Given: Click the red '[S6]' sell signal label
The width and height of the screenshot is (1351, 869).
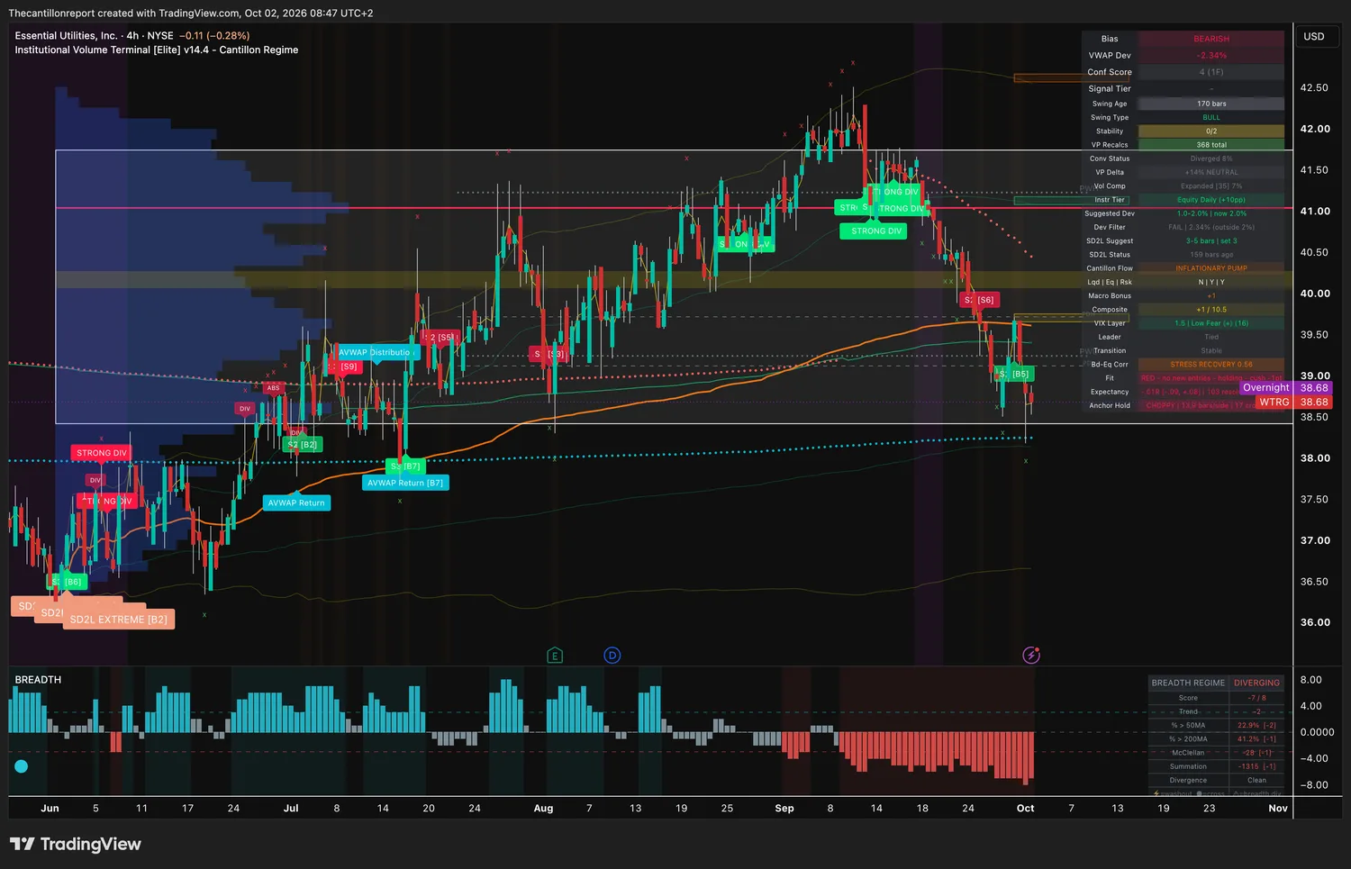Looking at the screenshot, I should pyautogui.click(x=980, y=300).
